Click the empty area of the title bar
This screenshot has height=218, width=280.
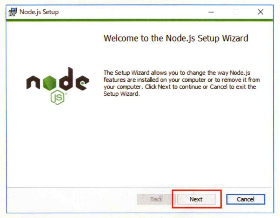point(132,12)
